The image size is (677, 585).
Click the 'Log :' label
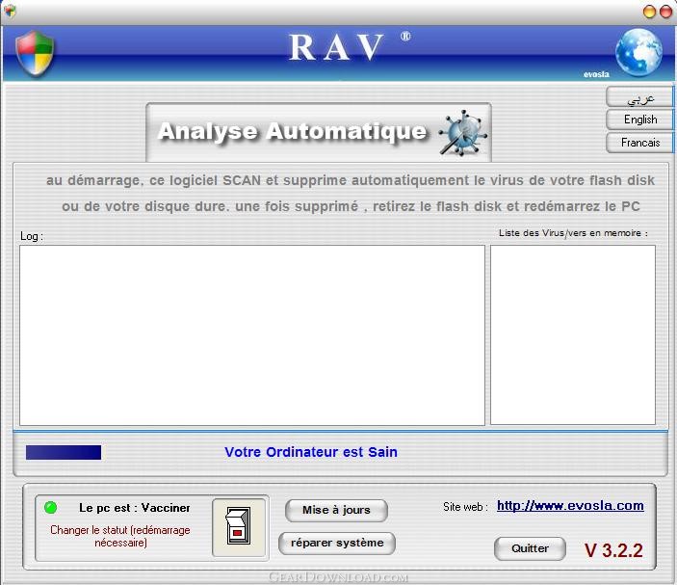32,236
